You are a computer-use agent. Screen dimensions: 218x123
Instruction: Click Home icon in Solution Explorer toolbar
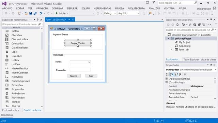[177, 25]
